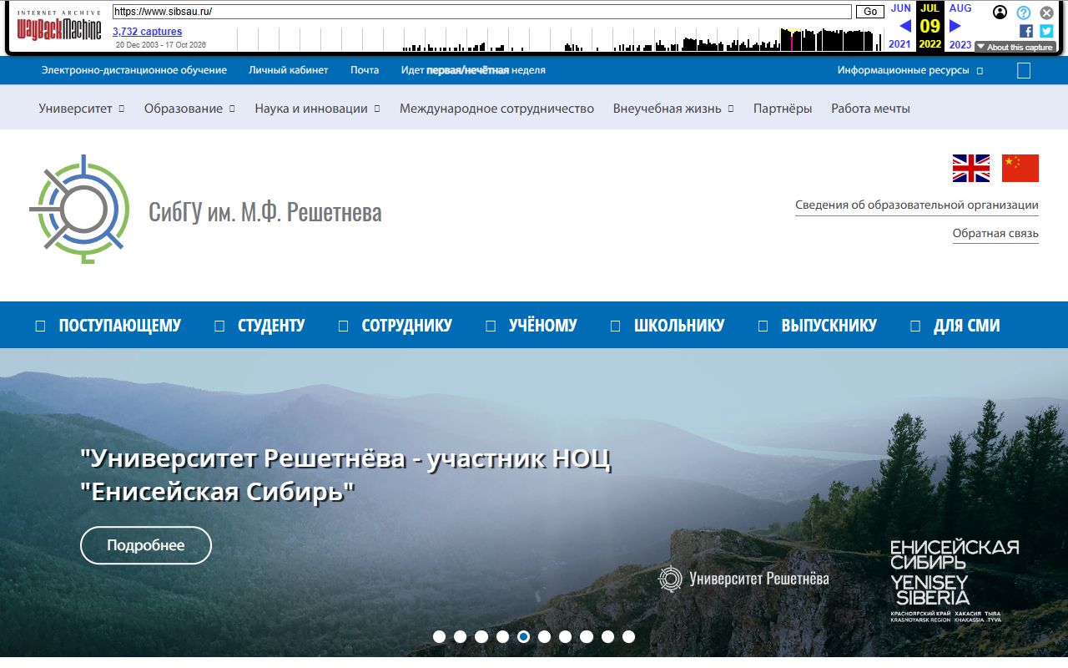Open the СТУДЕНТУ section

pos(260,326)
